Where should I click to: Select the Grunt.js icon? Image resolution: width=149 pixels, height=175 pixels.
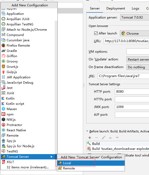pos(3,67)
